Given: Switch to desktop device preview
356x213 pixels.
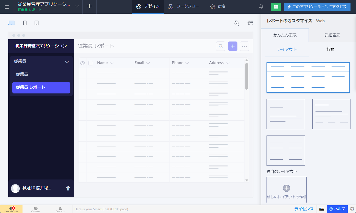Looking at the screenshot, I should 12,23.
